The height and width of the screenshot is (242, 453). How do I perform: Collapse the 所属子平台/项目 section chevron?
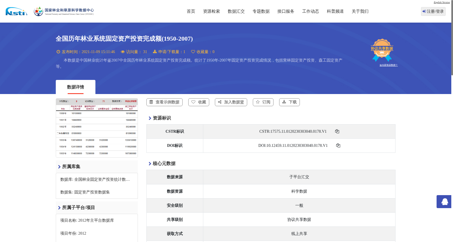click(x=59, y=208)
